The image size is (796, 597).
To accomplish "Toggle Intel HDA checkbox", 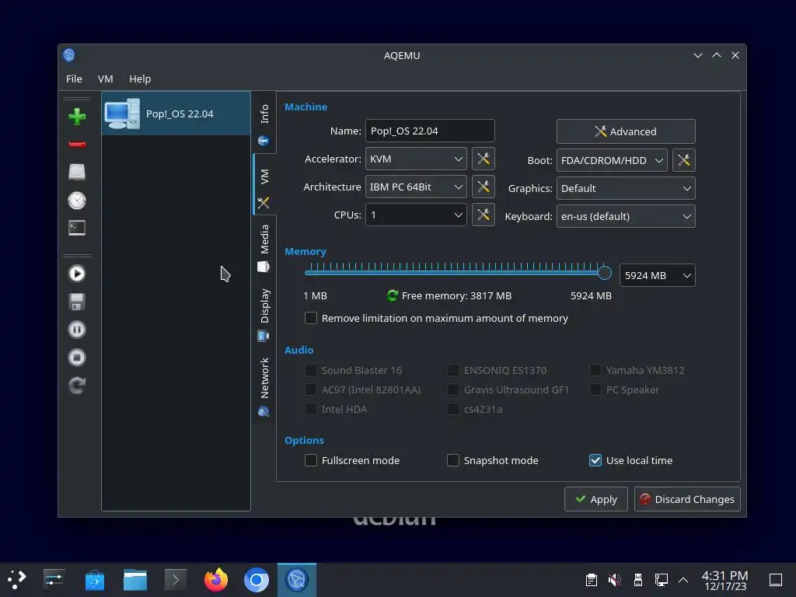I will click(x=311, y=409).
